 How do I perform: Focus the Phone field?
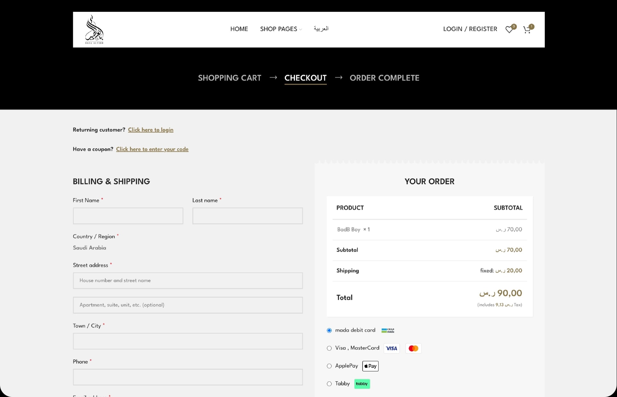point(188,377)
